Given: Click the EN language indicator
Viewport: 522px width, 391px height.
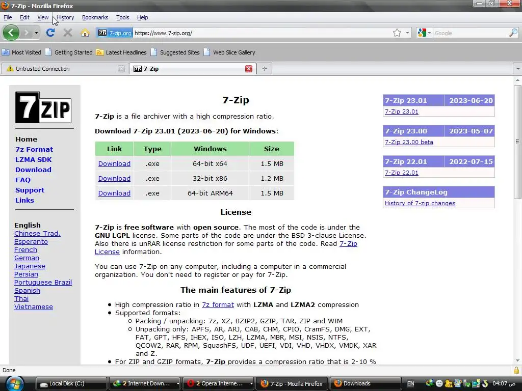Looking at the screenshot, I should point(411,383).
